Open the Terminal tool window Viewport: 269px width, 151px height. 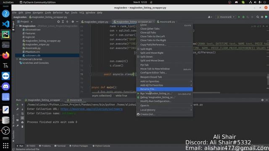(60, 146)
